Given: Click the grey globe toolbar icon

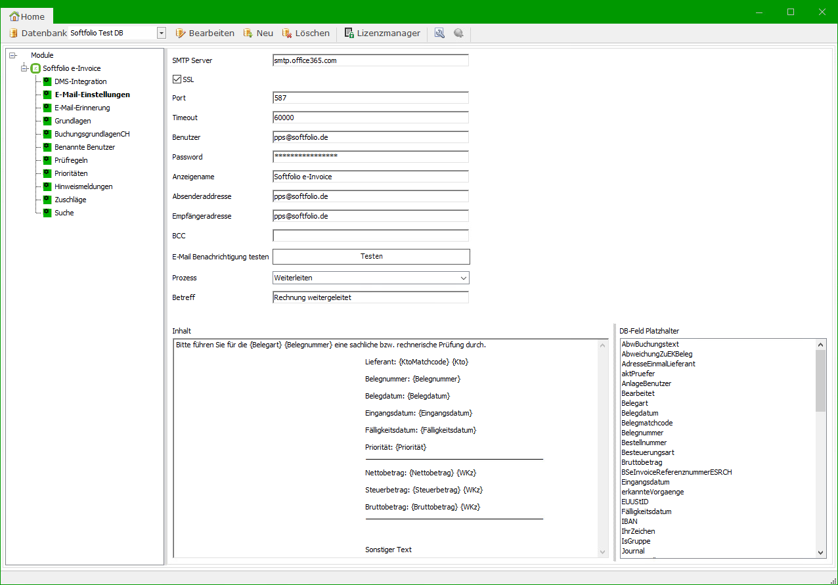Looking at the screenshot, I should [458, 33].
